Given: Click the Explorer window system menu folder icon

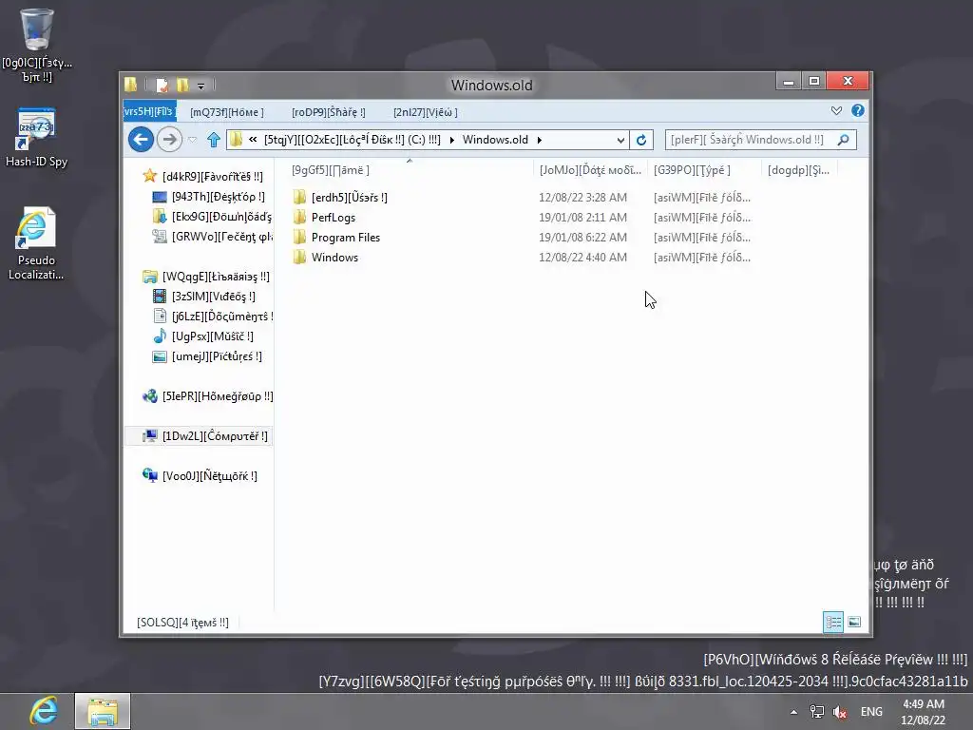Looking at the screenshot, I should coord(130,85).
